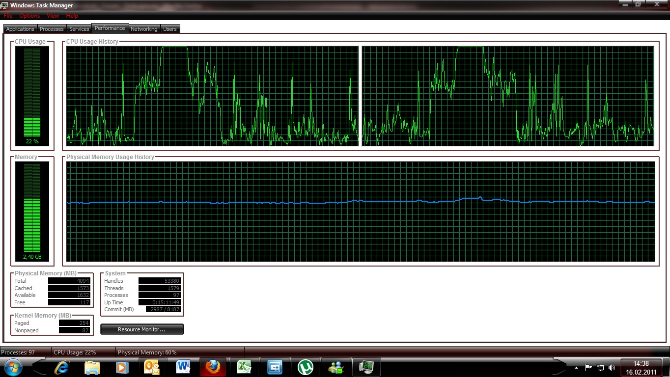Click the Nonpaged value 82
The image size is (670, 377).
coord(75,330)
